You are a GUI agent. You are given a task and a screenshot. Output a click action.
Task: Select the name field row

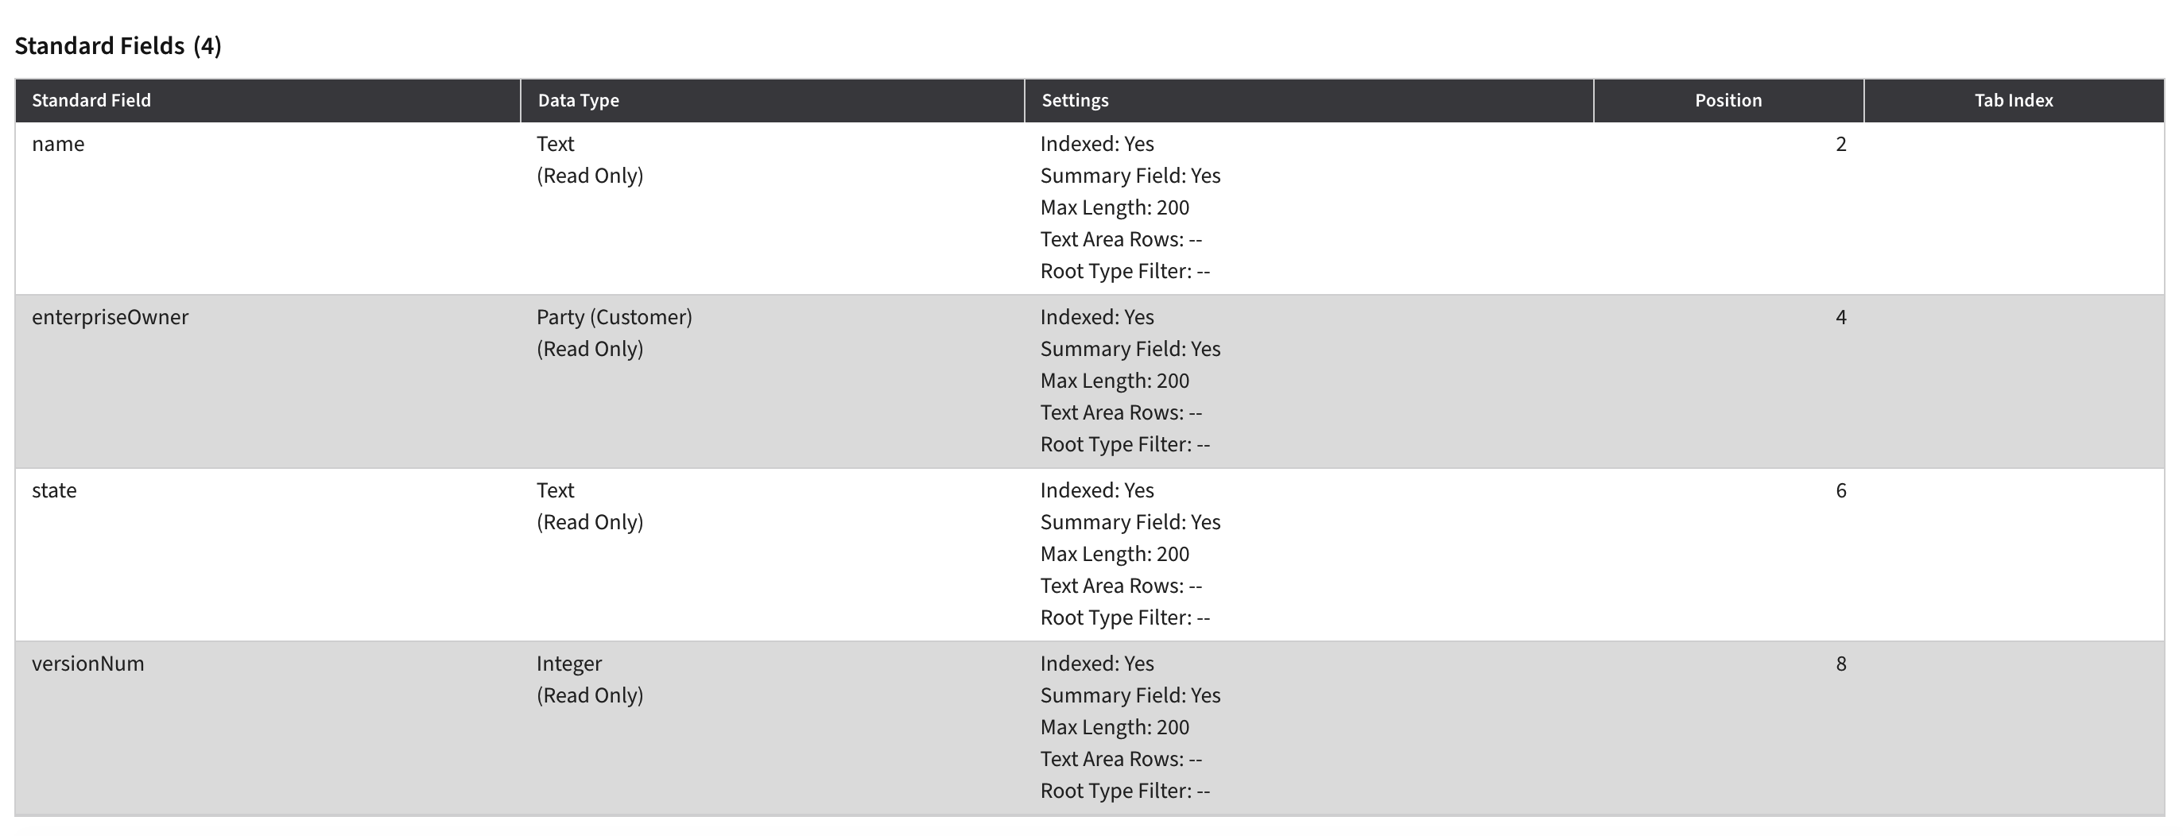coord(1090,208)
